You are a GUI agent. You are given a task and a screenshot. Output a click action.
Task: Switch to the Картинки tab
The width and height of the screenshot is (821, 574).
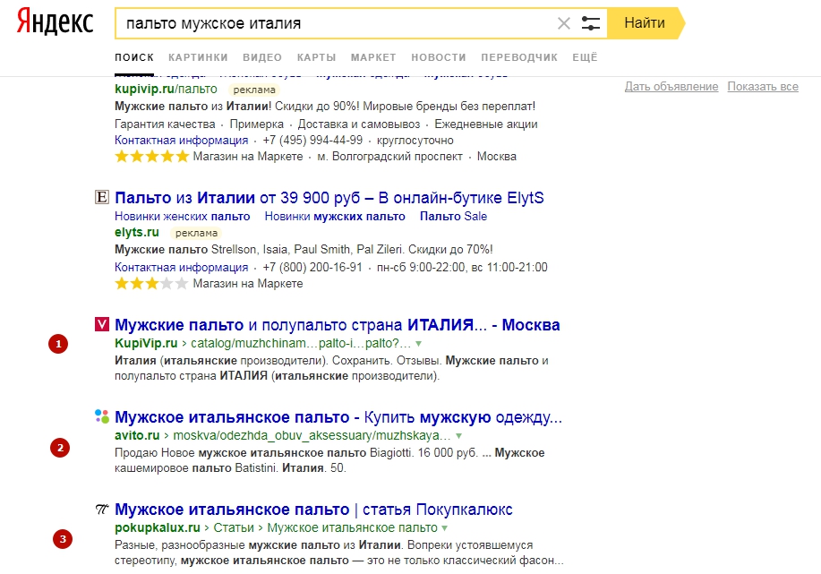point(198,57)
